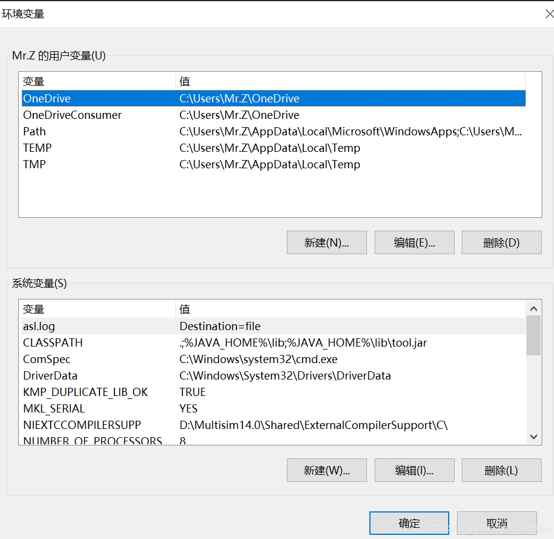The height and width of the screenshot is (539, 554).
Task: Click 编辑(I) to edit a system variable
Action: pyautogui.click(x=414, y=470)
